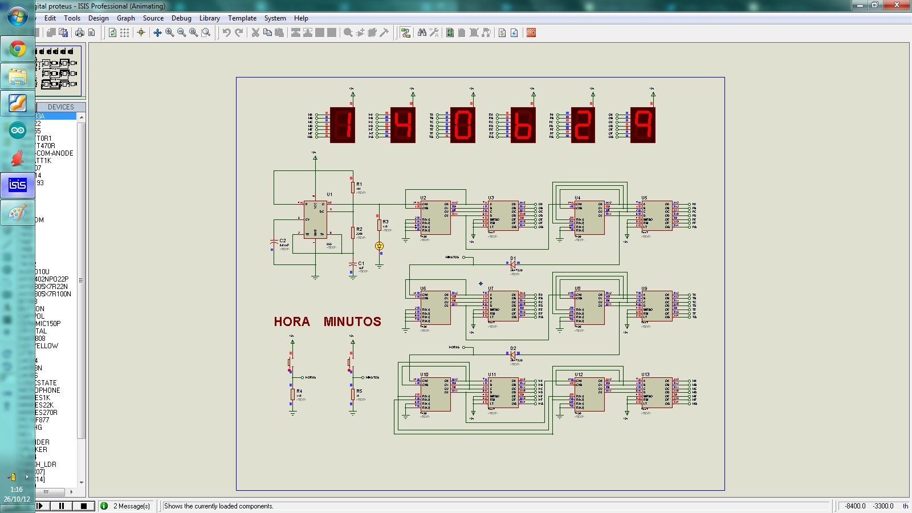Click the Zoom Out magnifier icon
The image size is (912, 513).
(181, 33)
